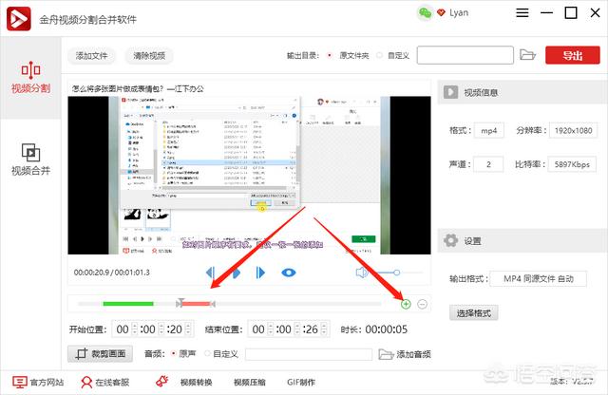Open the MP4 同源文件 output format box

(538, 279)
